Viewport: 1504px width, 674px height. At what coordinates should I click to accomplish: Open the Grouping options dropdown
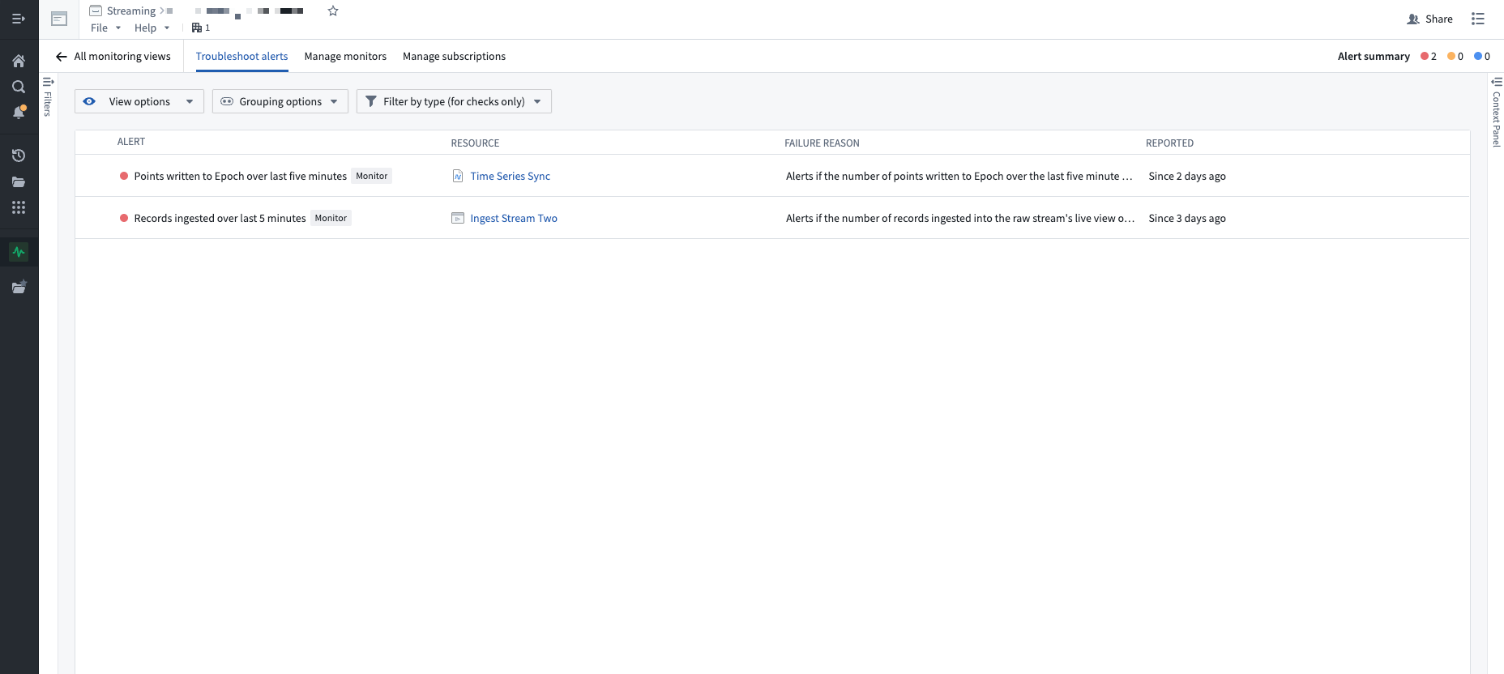pyautogui.click(x=280, y=101)
